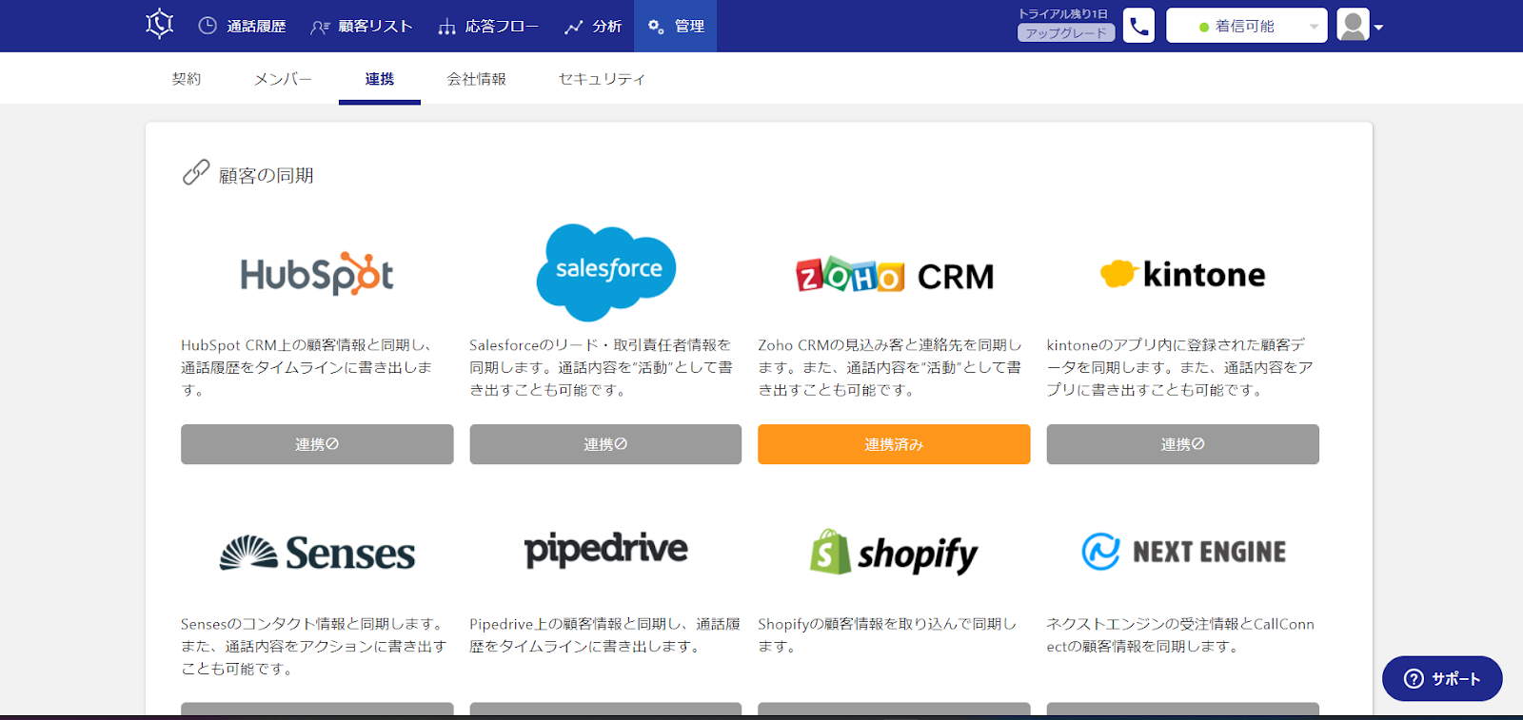Click the 顧客の同期 section heading

(x=267, y=175)
